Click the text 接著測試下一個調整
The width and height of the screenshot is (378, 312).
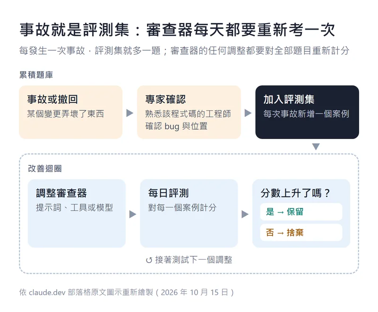194,260
